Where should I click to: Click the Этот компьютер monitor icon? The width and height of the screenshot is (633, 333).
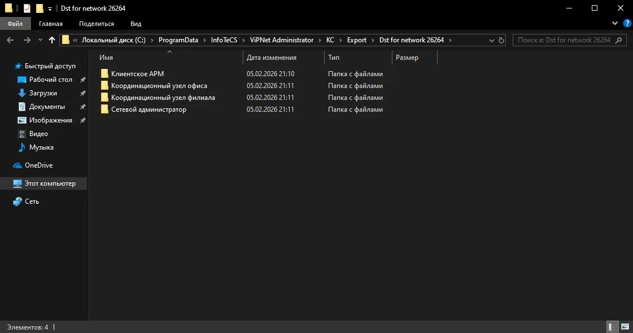[18, 183]
